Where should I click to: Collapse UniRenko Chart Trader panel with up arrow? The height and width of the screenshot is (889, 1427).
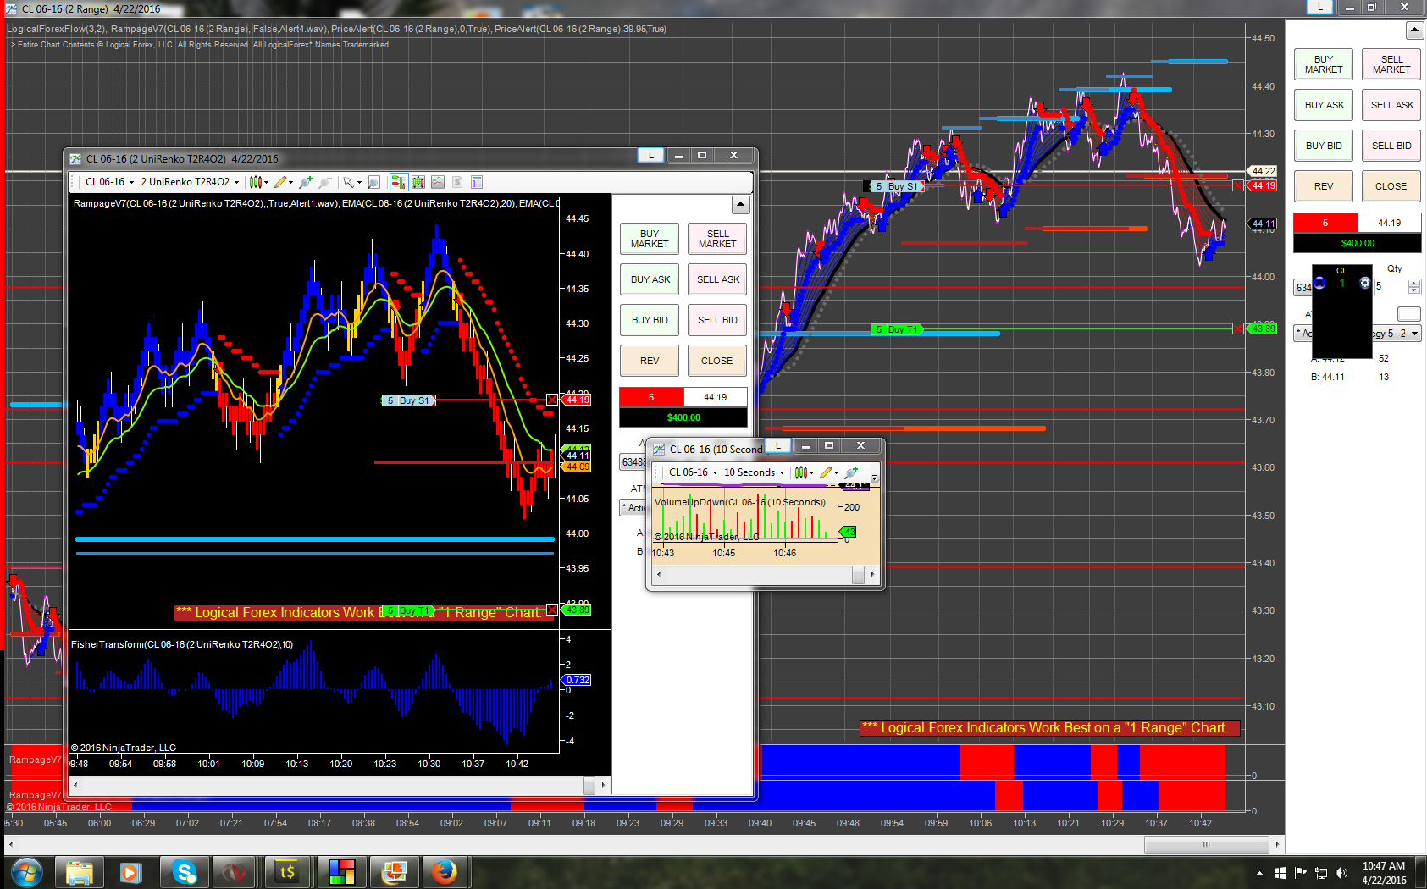pyautogui.click(x=741, y=205)
